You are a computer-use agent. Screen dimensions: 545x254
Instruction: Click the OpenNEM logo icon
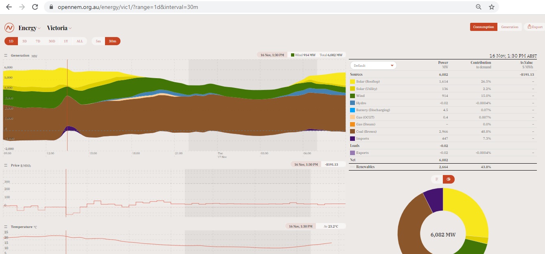pos(9,28)
